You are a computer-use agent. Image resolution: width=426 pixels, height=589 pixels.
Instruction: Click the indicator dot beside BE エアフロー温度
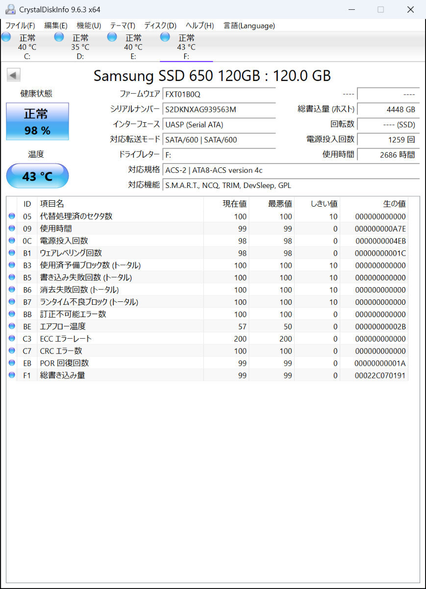(x=11, y=326)
